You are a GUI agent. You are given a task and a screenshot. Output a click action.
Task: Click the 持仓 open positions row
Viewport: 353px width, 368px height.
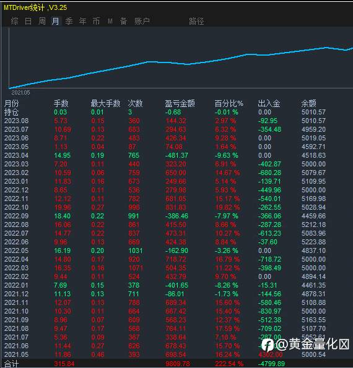click(165, 112)
